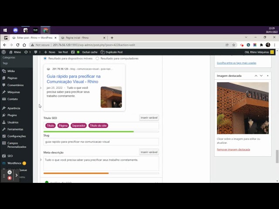Open the Chrome extensions puzzle icon
The width and height of the screenshot is (279, 209).
(x=261, y=45)
